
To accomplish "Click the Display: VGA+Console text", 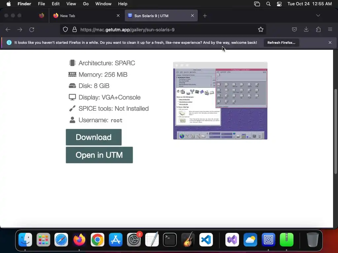I will (x=109, y=97).
